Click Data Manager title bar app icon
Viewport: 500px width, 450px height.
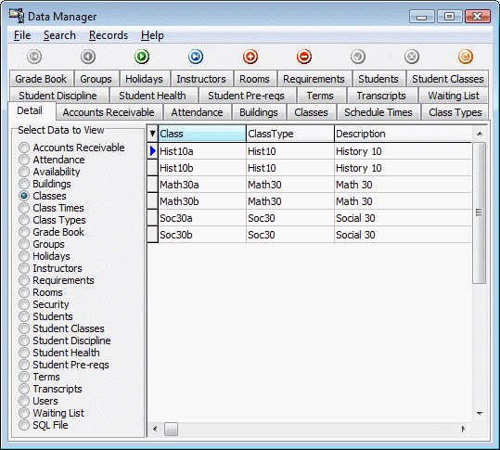17,16
